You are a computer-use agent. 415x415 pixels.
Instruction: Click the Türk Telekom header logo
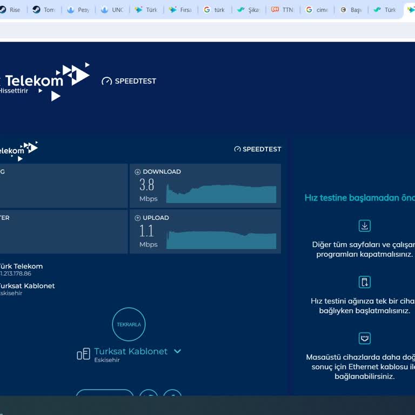44,82
